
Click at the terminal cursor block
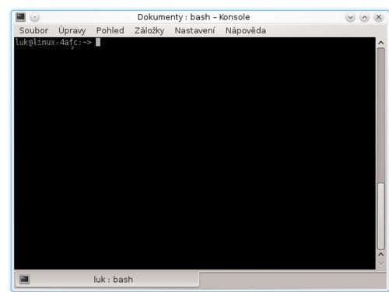point(98,42)
